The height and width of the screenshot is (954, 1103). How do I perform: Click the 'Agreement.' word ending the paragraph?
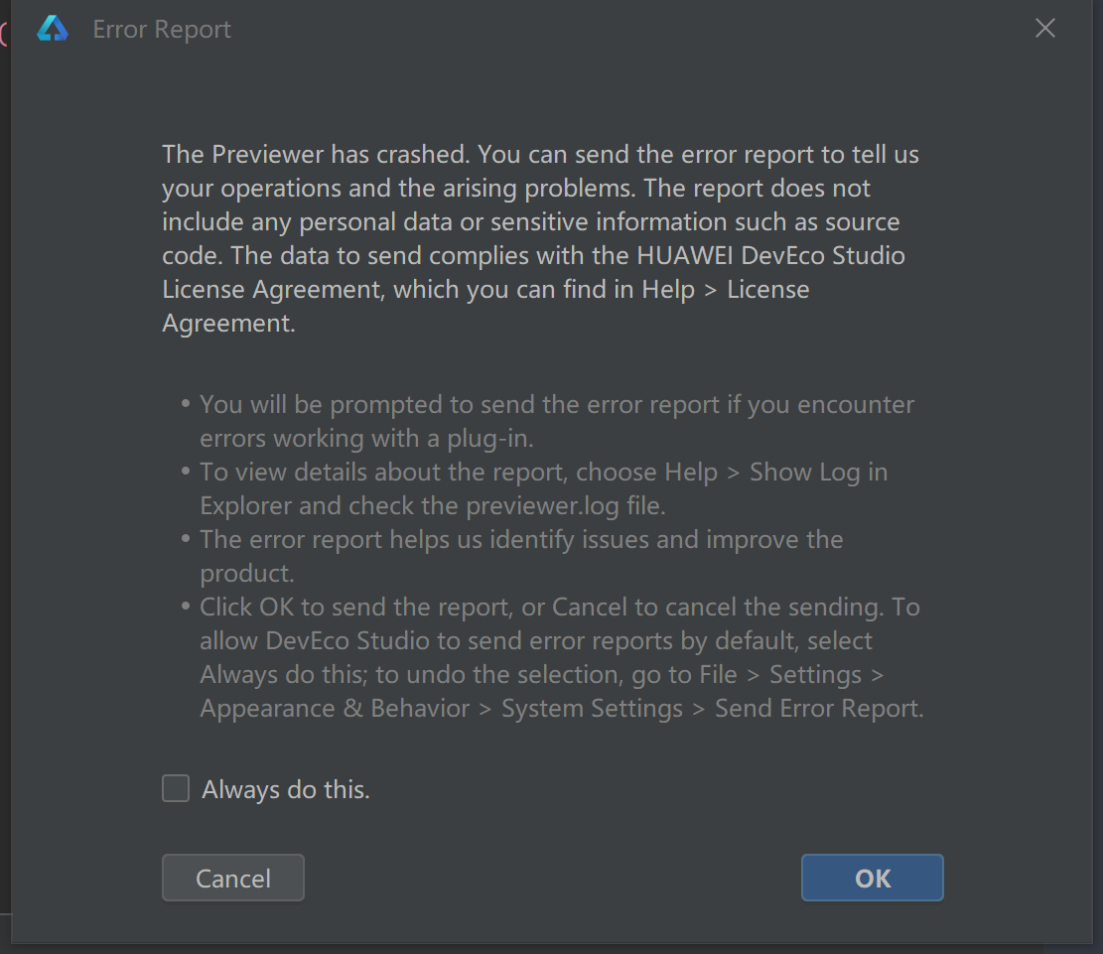click(228, 323)
